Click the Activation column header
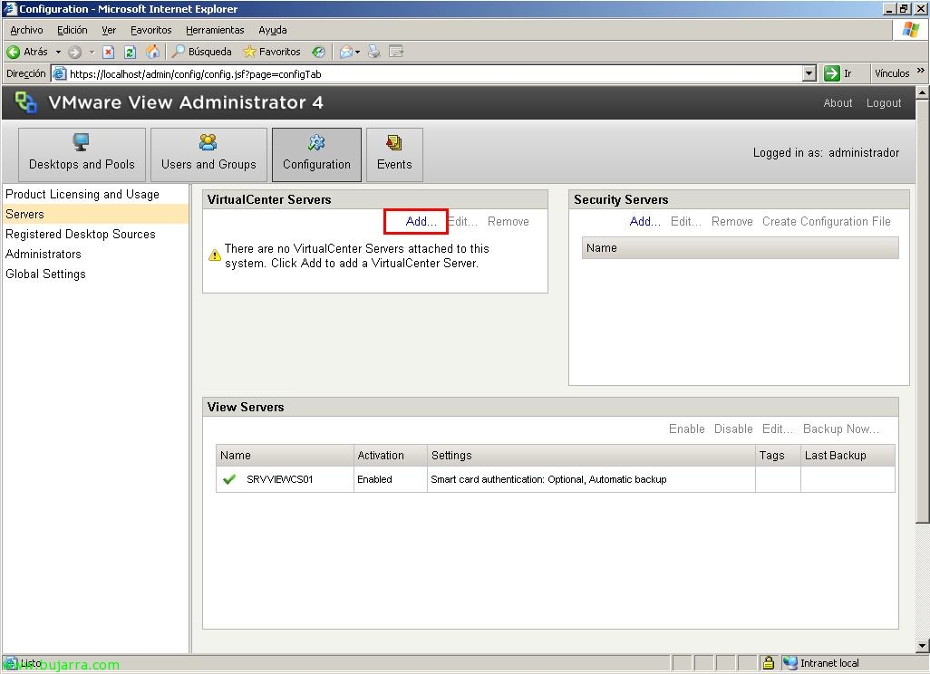This screenshot has height=674, width=930. pyautogui.click(x=390, y=456)
